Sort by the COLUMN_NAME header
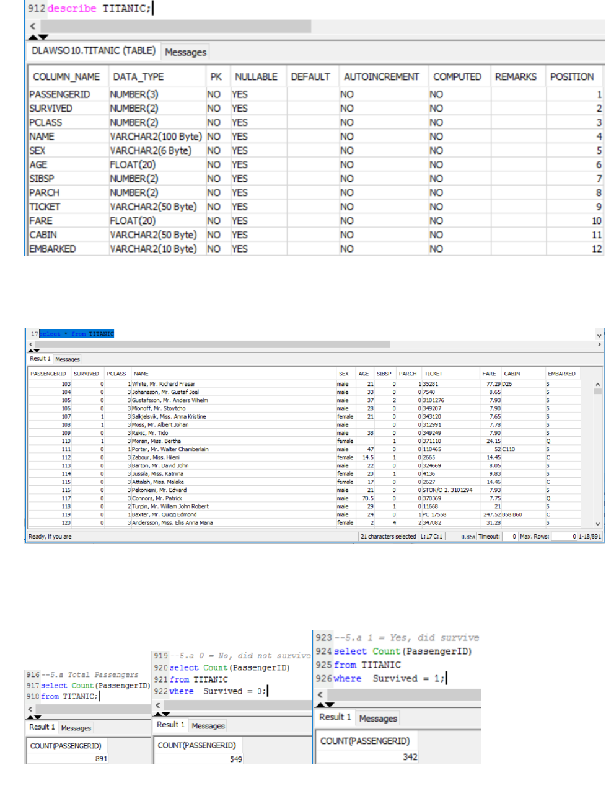 click(66, 77)
